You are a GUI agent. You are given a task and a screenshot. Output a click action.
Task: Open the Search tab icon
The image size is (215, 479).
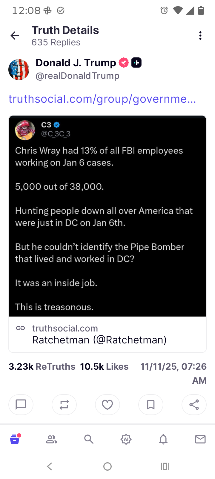[89, 439]
